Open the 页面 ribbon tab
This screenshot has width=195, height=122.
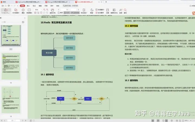click(46, 6)
